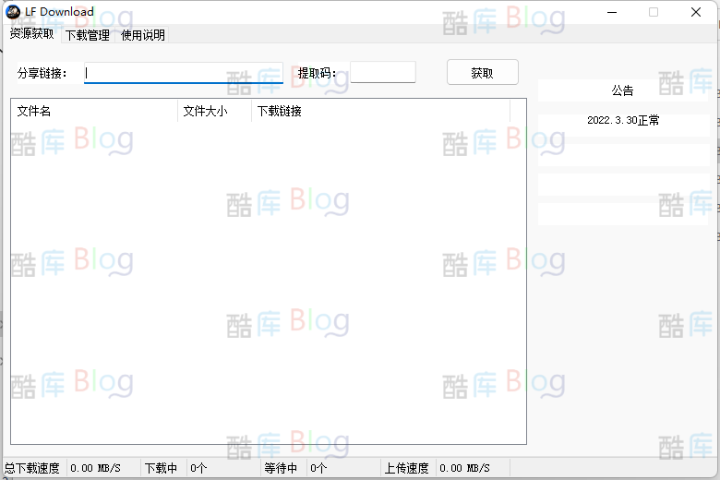
Task: Click the 提取码 input field
Action: 383,72
